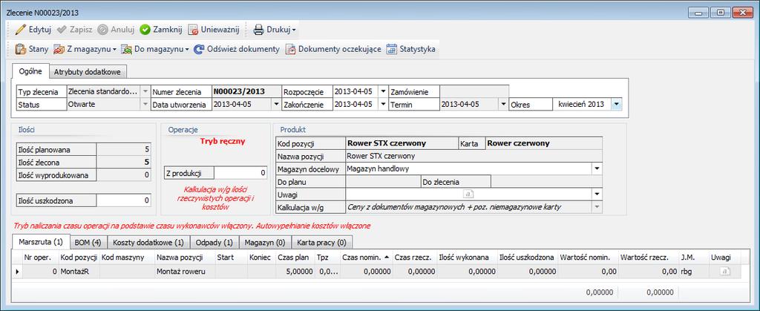Viewport: 760px width, 311px height.
Task: Click the Do zlecenia field
Action: tap(546, 182)
